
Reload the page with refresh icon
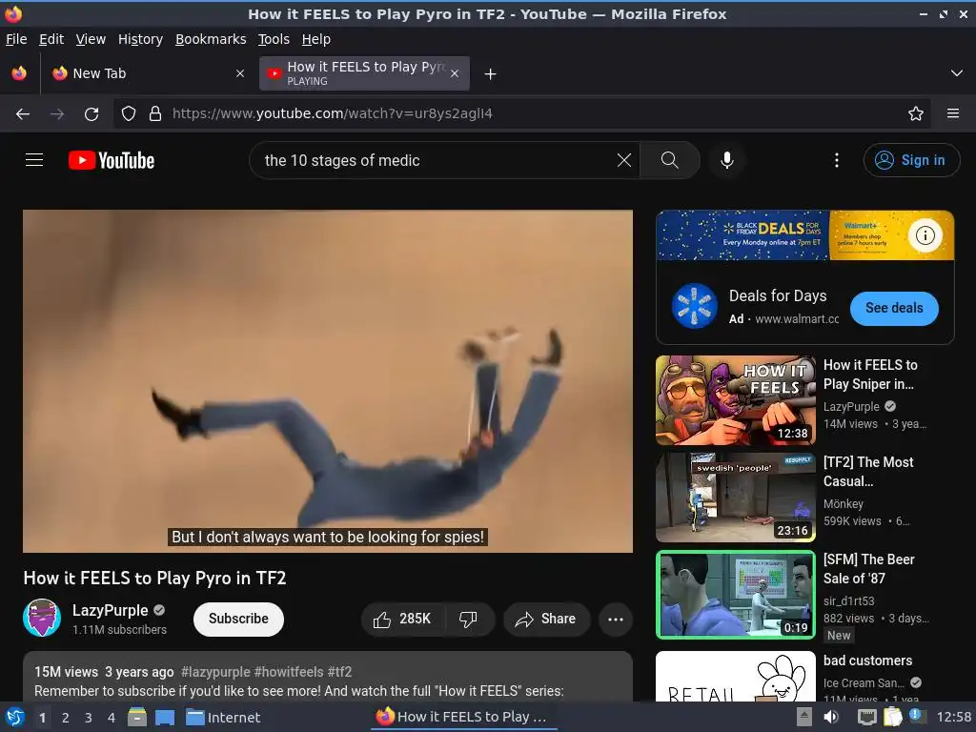91,114
